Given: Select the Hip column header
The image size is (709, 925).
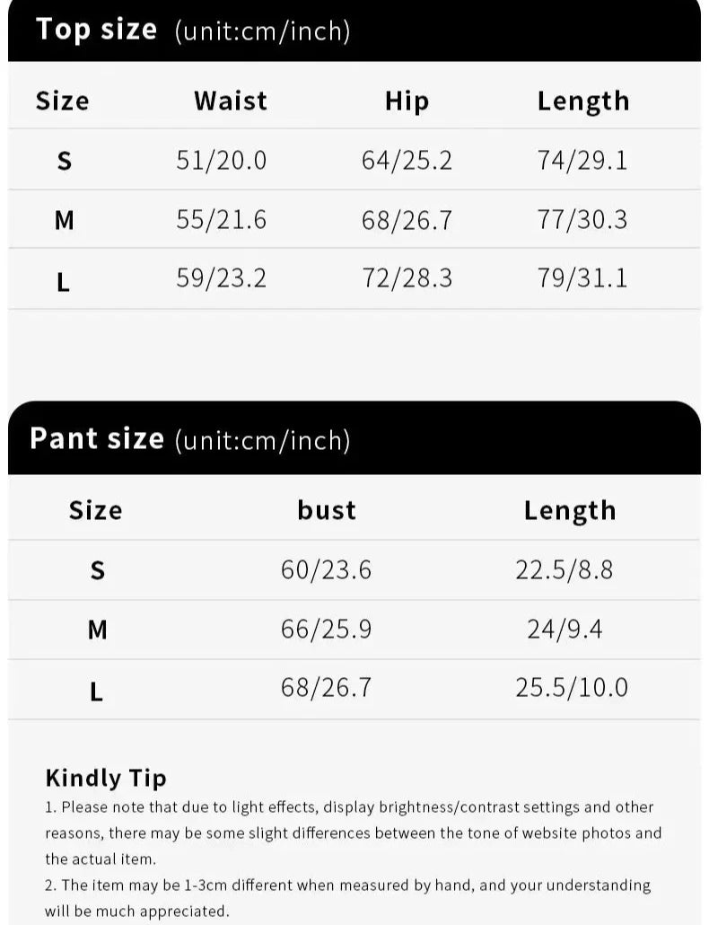Looking at the screenshot, I should (x=407, y=101).
